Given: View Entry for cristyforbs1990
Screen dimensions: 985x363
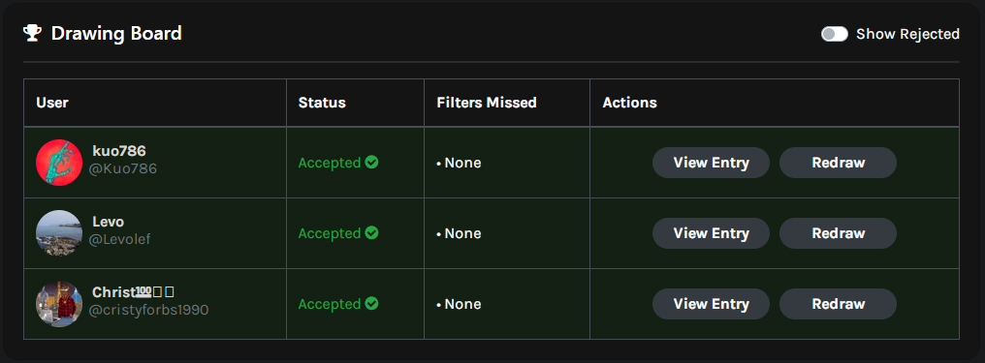Looking at the screenshot, I should [x=711, y=304].
